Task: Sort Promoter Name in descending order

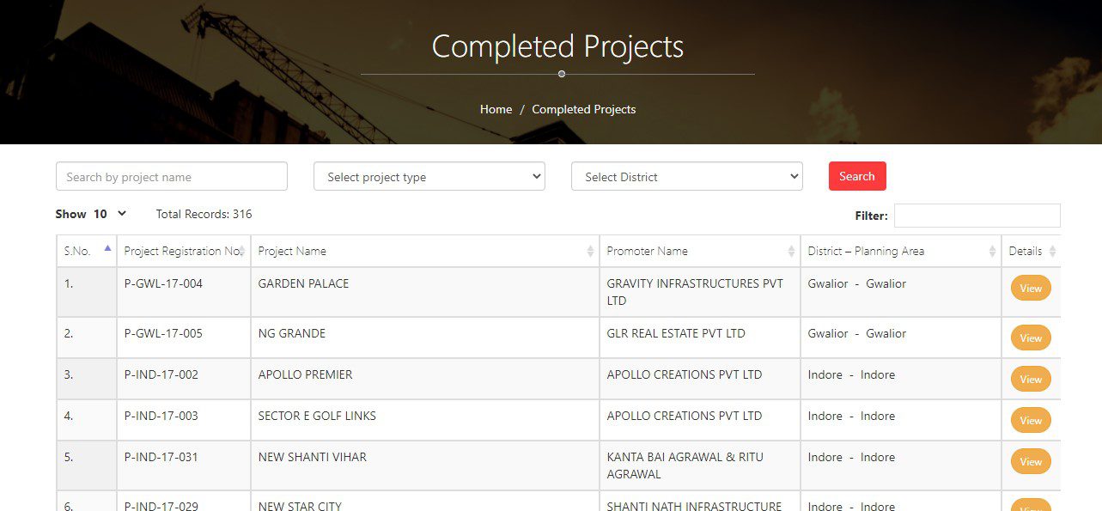Action: (x=790, y=251)
